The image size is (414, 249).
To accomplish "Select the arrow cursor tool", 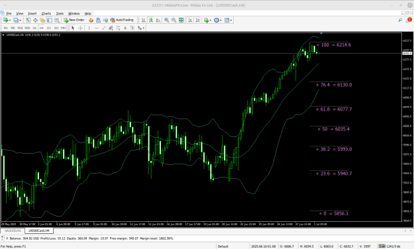I will 73,28.
